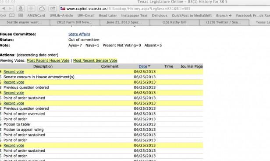Switch to the June 25, 2013 Spec... tab

(124, 22)
